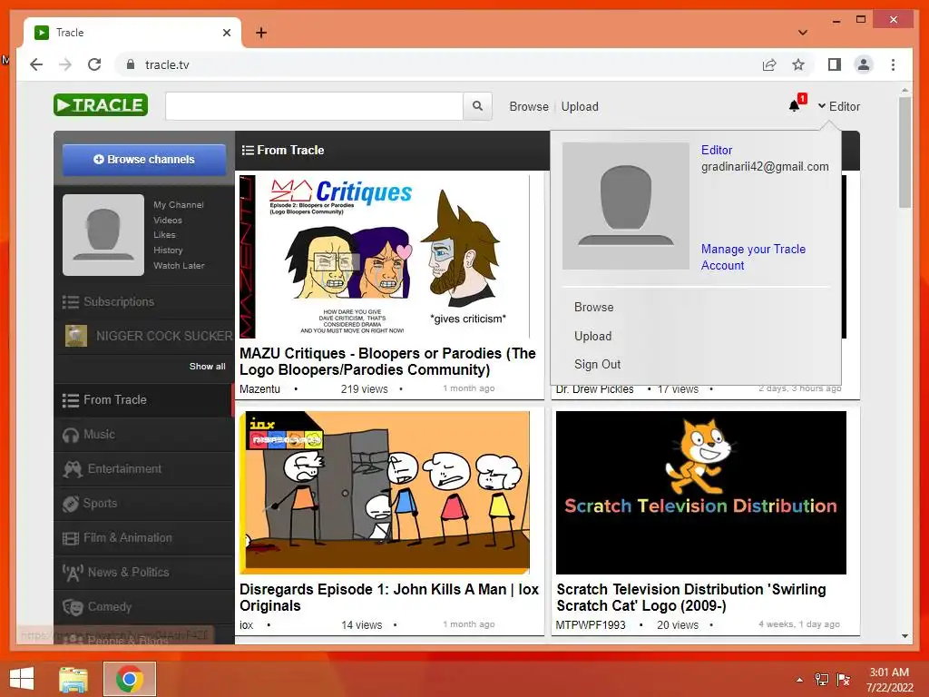Click the Music headphones icon
The width and height of the screenshot is (929, 697).
tap(71, 435)
